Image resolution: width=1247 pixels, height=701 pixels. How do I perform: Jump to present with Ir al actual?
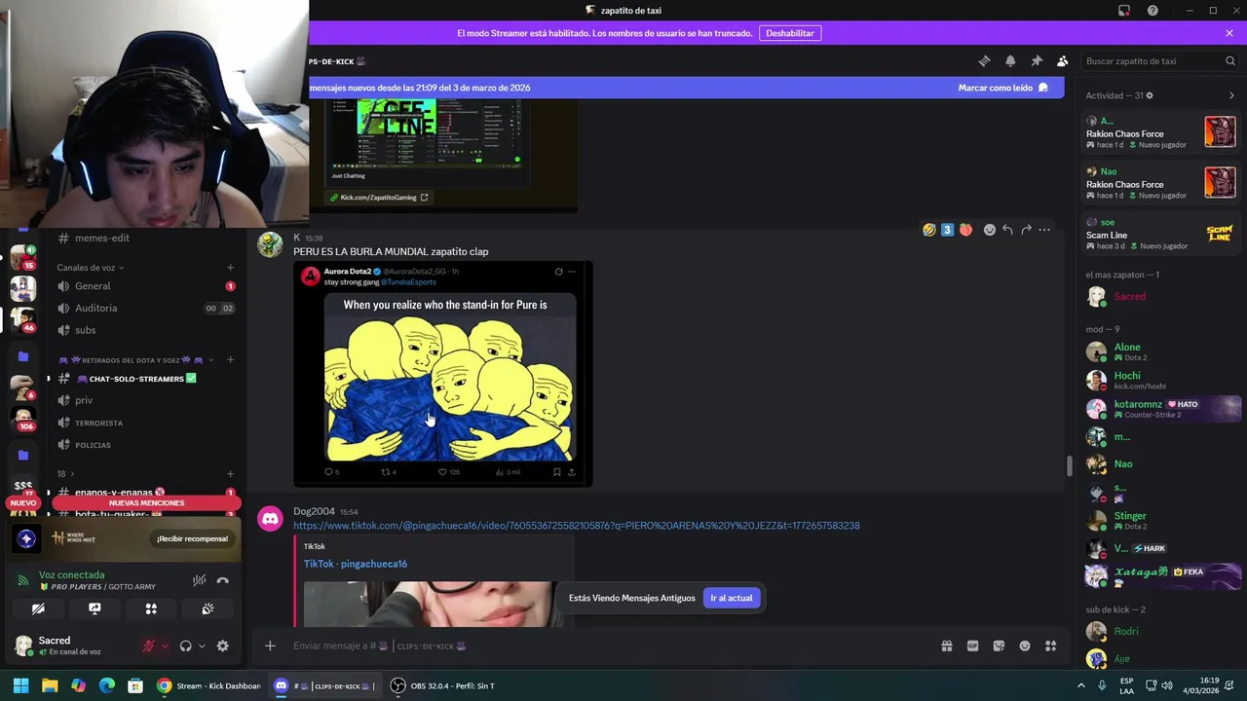pyautogui.click(x=732, y=598)
